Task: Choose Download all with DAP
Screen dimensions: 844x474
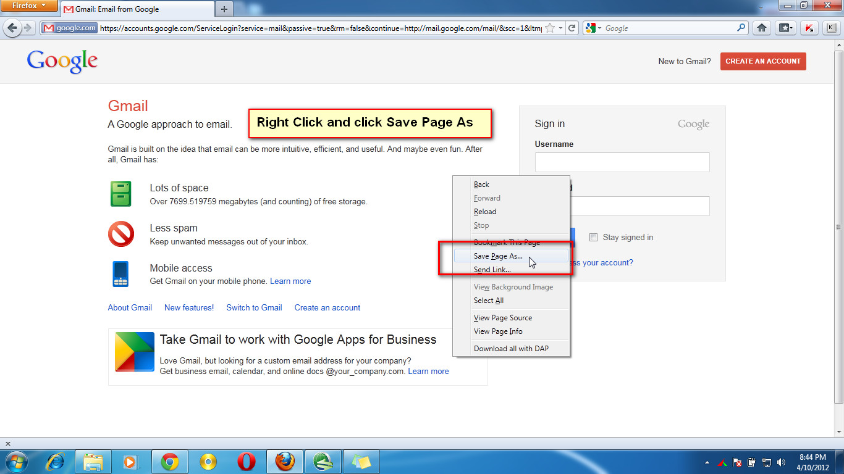Action: [x=511, y=349]
